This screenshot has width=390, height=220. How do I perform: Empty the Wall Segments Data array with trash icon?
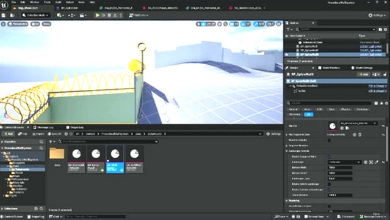(x=359, y=134)
